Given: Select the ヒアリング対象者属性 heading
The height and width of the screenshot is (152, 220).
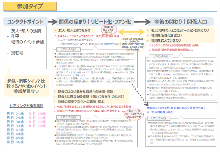Looking at the screenshot, I should pos(26,106).
